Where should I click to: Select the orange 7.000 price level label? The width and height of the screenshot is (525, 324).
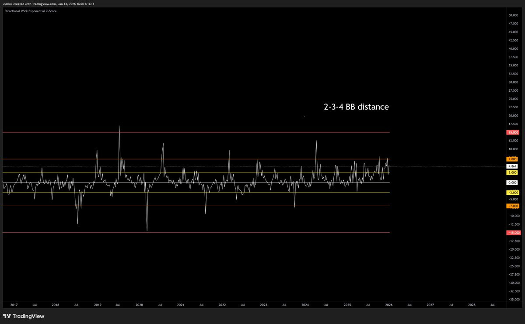tap(512, 159)
